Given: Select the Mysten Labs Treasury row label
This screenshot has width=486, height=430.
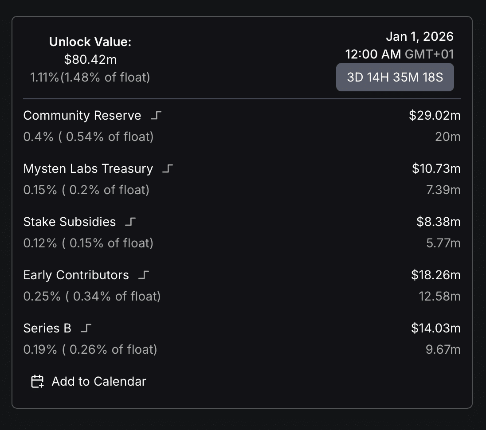Looking at the screenshot, I should click(x=88, y=168).
